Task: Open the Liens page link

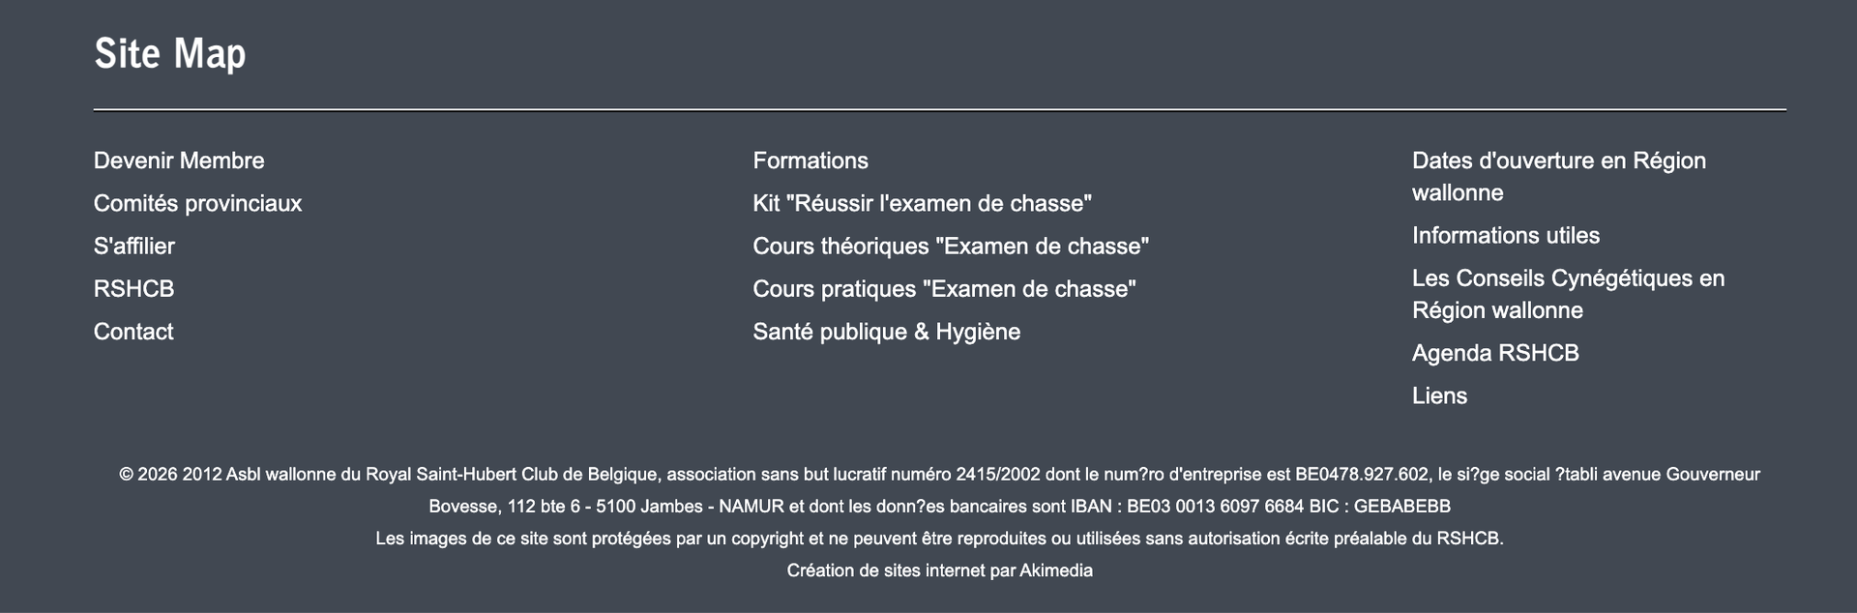Action: coord(1439,395)
